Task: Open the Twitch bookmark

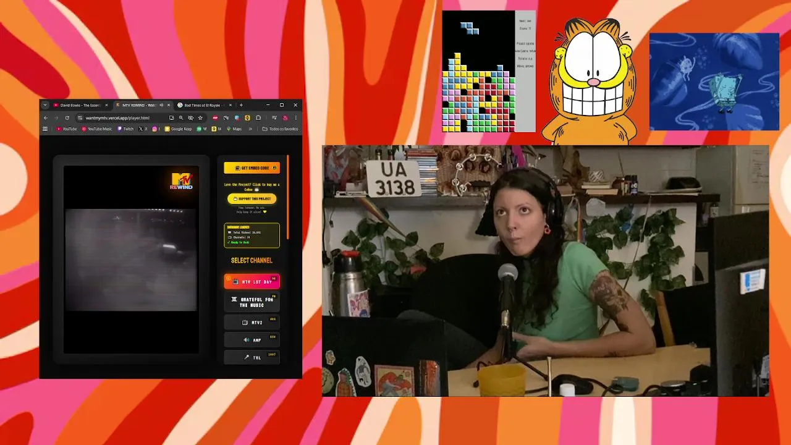Action: click(125, 129)
